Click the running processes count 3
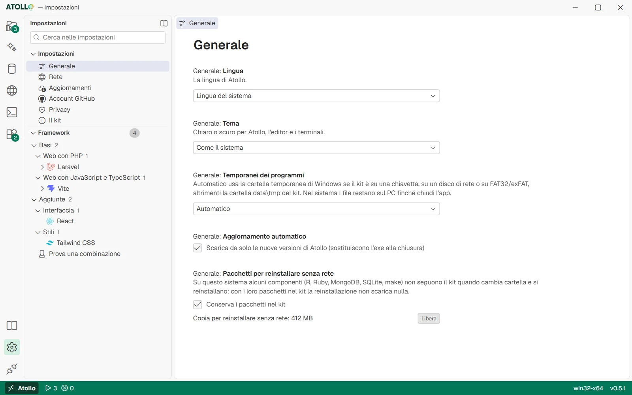The image size is (632, 395). 51,388
